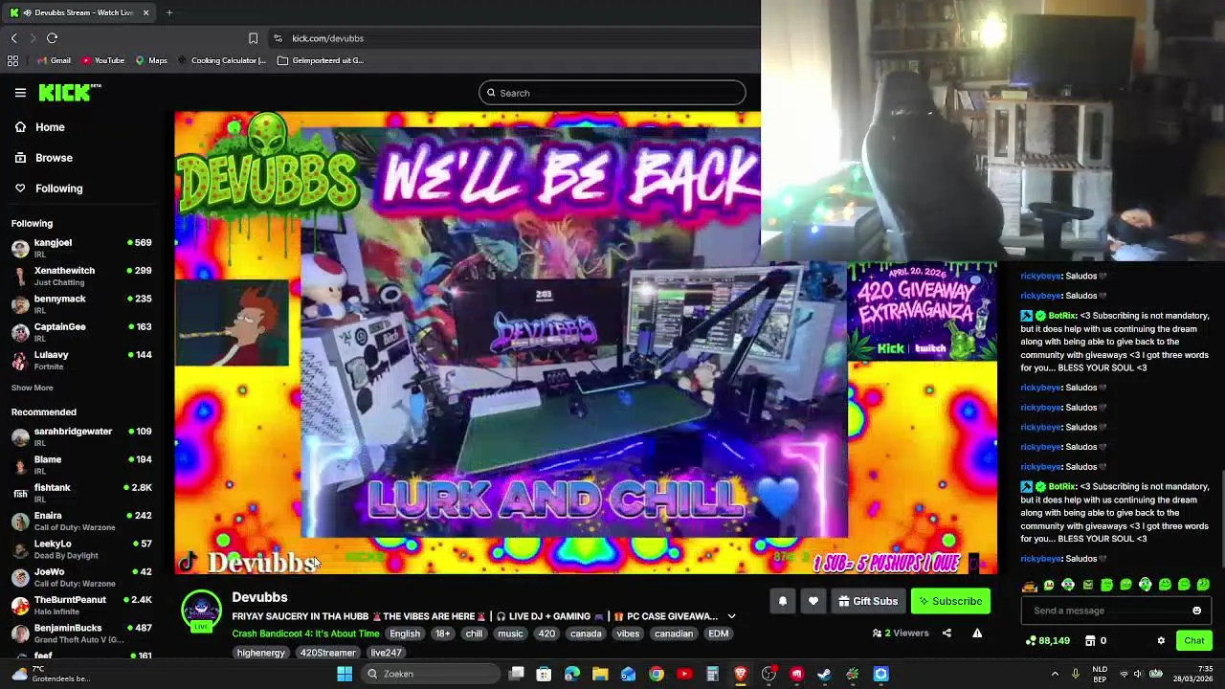Open Xenathewitch channel from sidebar

point(81,276)
